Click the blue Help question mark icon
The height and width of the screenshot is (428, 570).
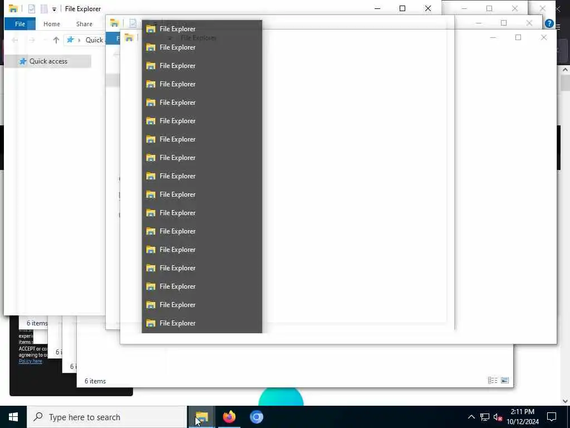pos(549,23)
